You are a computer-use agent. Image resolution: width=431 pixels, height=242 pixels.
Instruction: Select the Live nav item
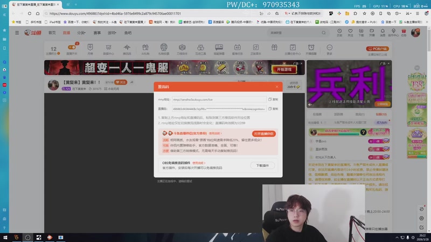(x=66, y=33)
